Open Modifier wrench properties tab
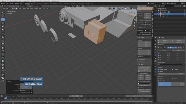 coord(155,61)
